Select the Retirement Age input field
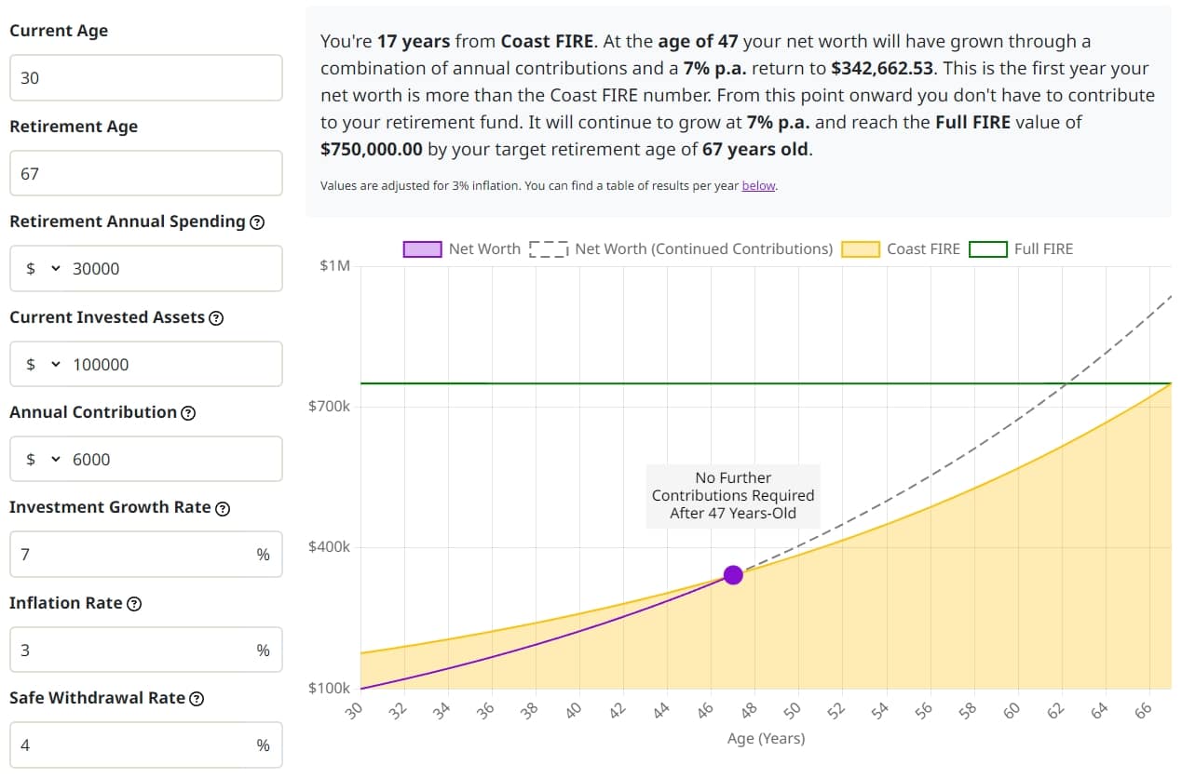1182x778 pixels. (x=146, y=173)
